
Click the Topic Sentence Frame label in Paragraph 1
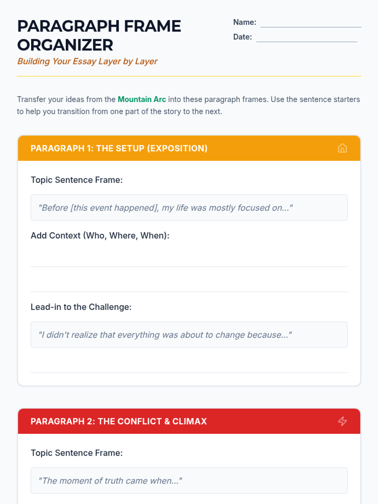tap(77, 180)
